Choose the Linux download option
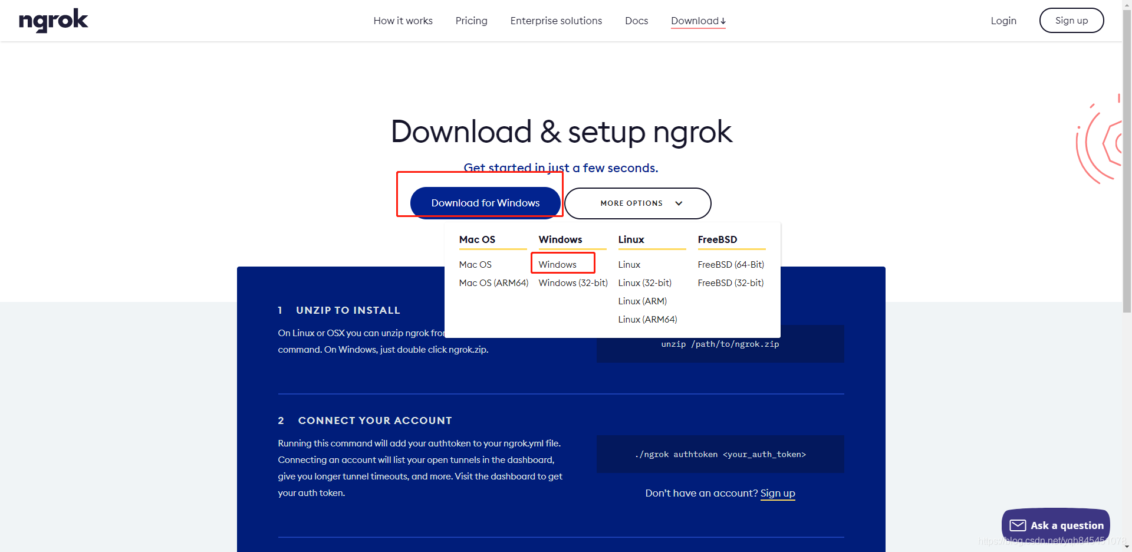 pyautogui.click(x=629, y=265)
